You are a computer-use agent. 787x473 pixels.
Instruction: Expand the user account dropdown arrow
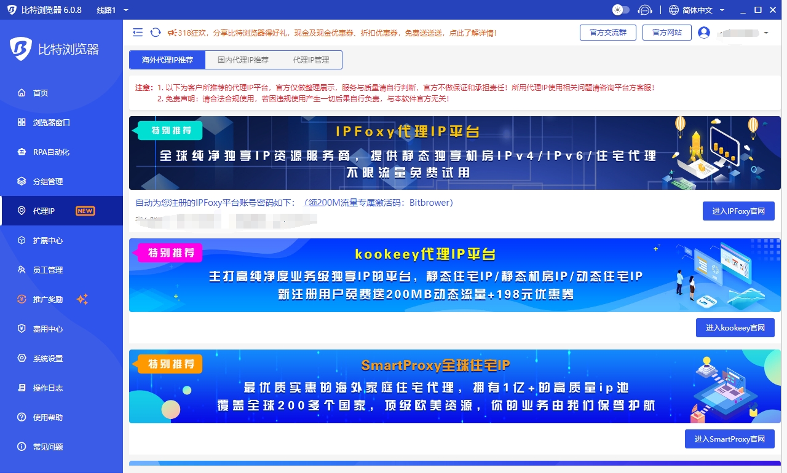(x=766, y=33)
